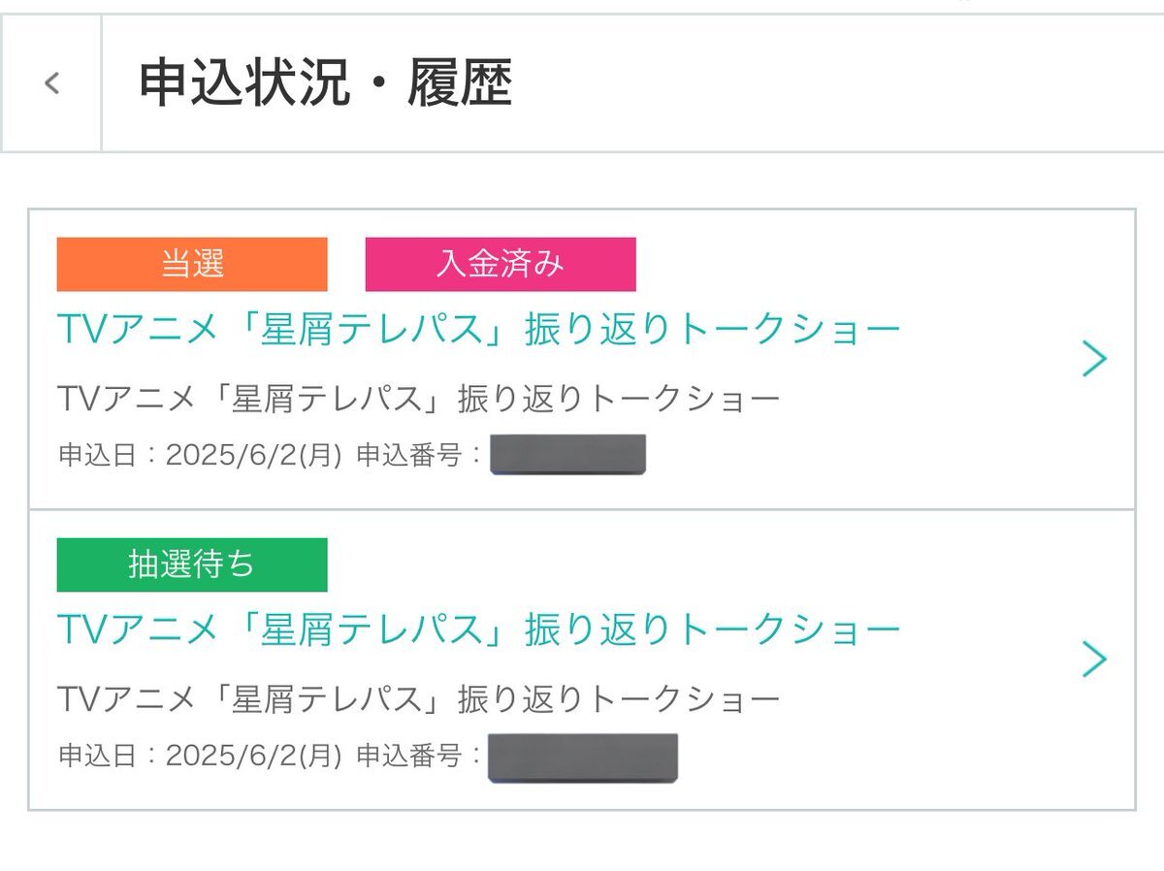This screenshot has width=1164, height=871.
Task: Click the empty space right of 入金済み badge
Action: click(x=854, y=264)
